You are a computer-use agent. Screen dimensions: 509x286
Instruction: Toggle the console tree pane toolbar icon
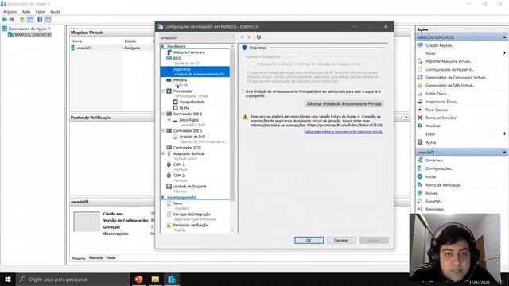coord(30,19)
